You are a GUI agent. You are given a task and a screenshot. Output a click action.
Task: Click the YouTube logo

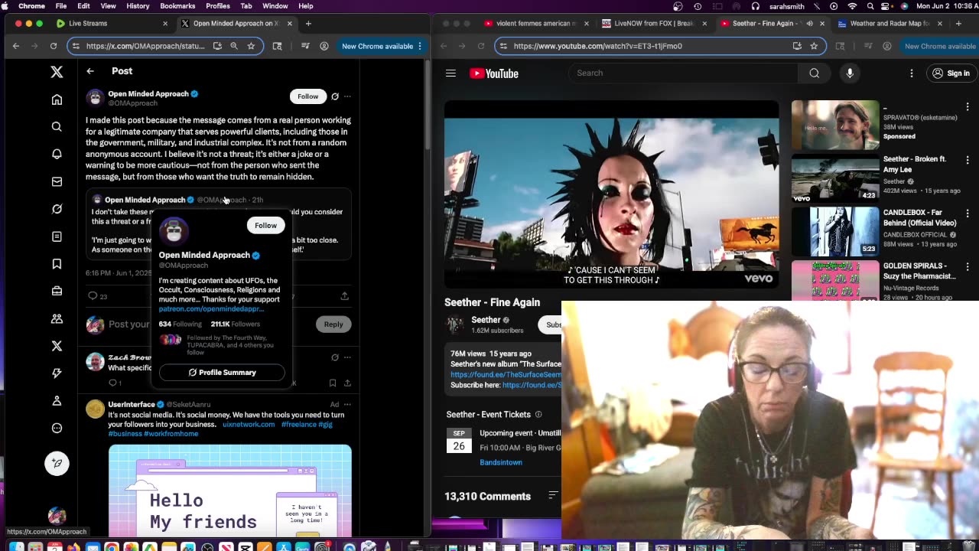494,73
